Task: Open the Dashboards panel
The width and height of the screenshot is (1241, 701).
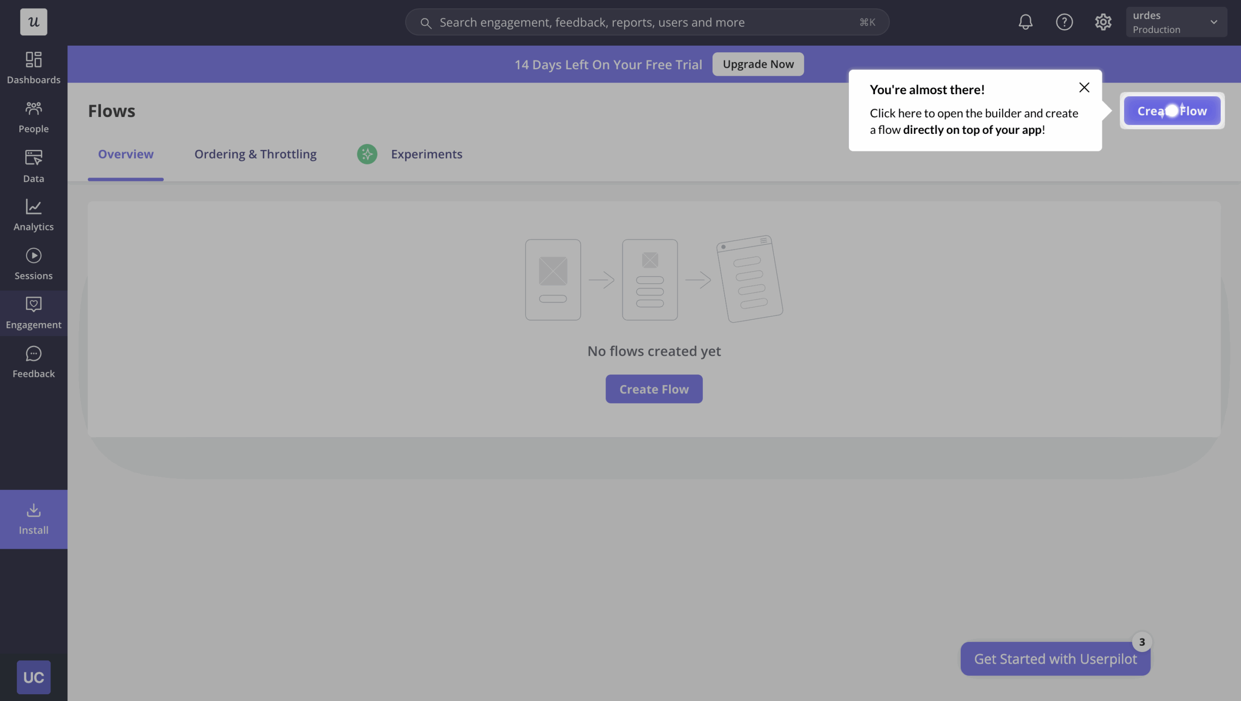Action: click(x=33, y=67)
